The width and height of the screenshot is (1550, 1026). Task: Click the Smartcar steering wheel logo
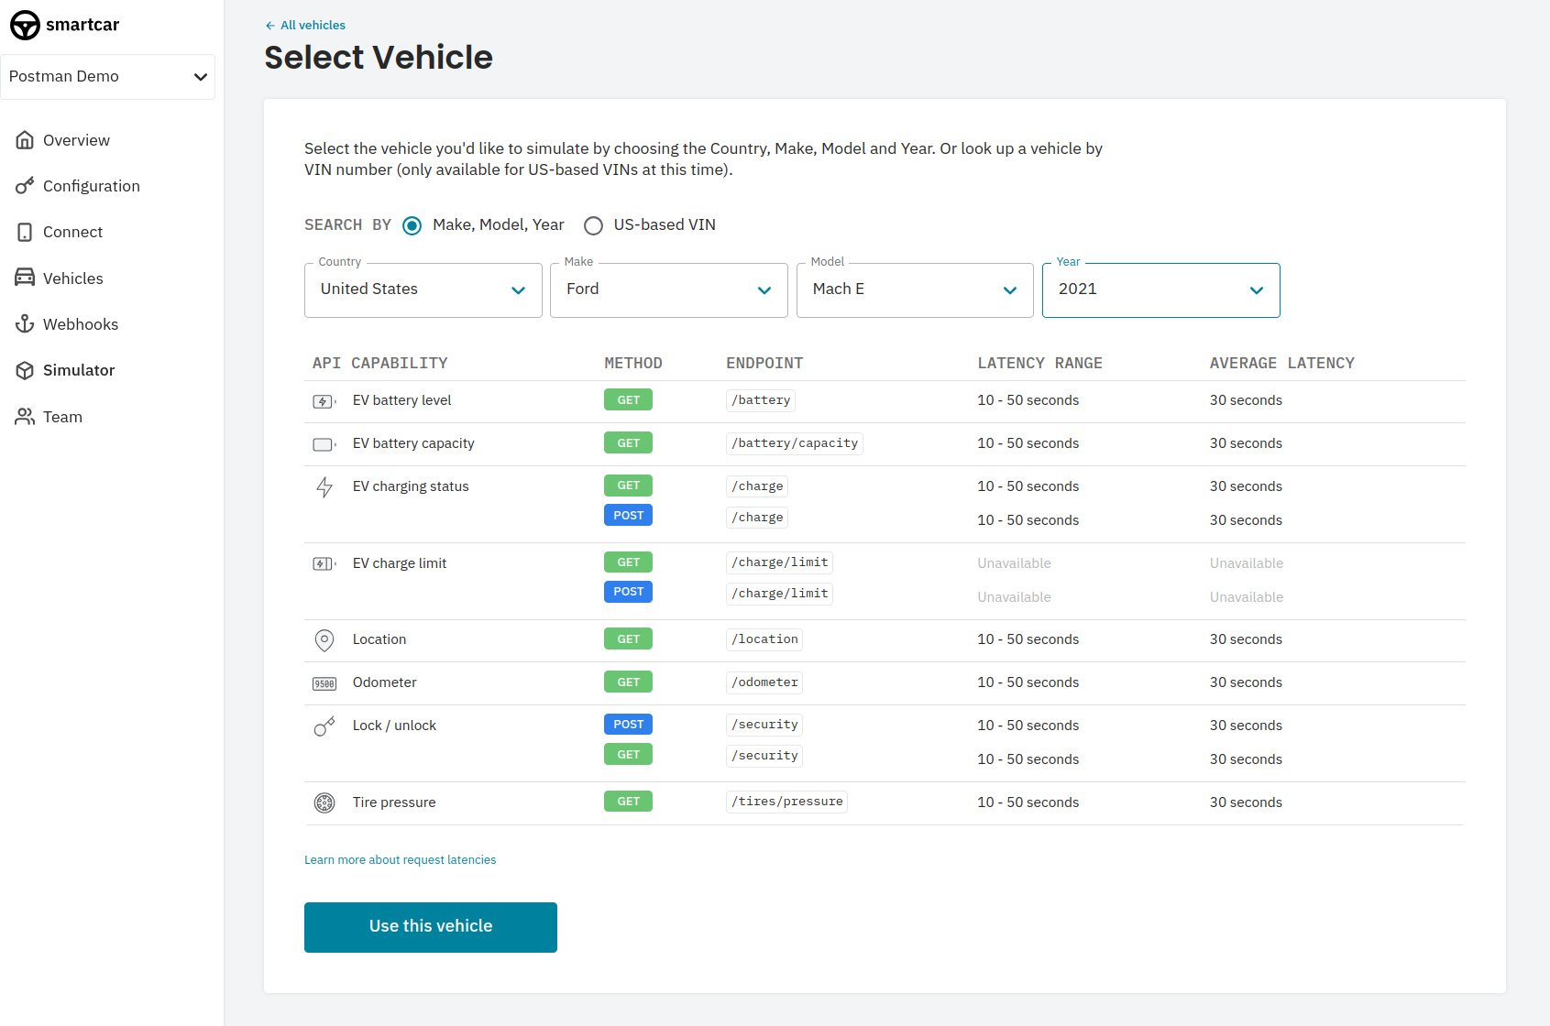25,25
